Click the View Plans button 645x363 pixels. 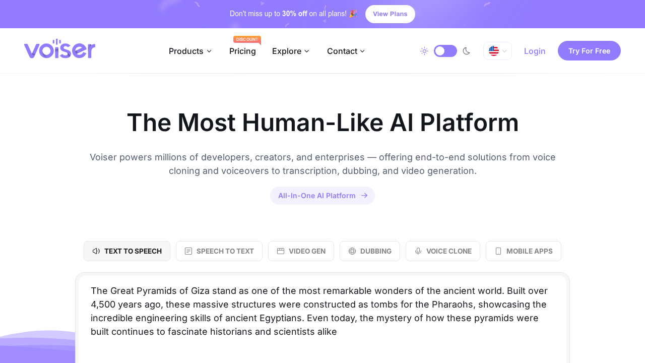390,14
